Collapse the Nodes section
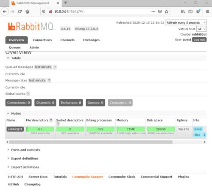This screenshot has width=212, height=194. (x=16, y=113)
